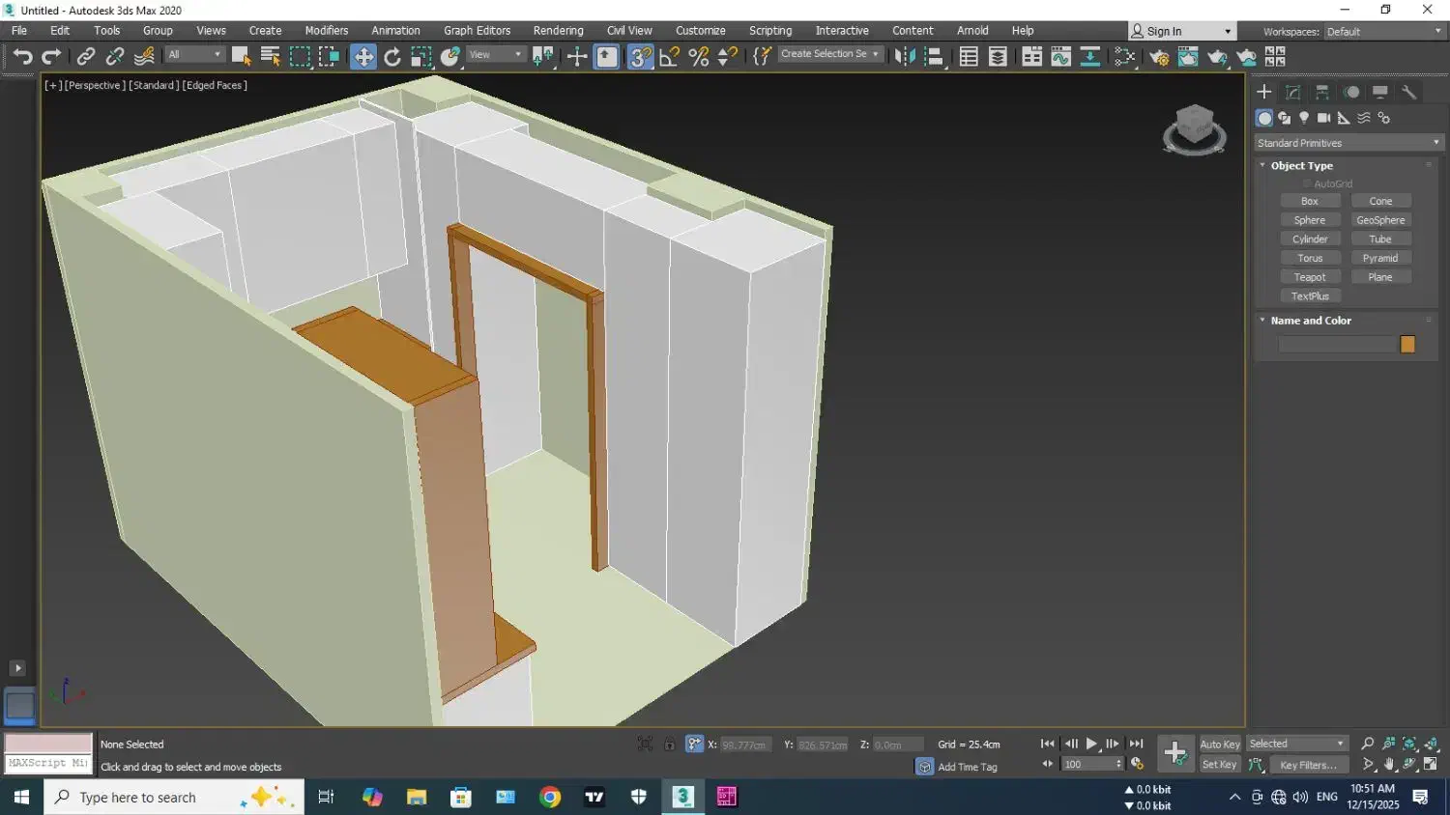Click the Mirror tool icon
Image resolution: width=1450 pixels, height=815 pixels.
[x=905, y=57]
